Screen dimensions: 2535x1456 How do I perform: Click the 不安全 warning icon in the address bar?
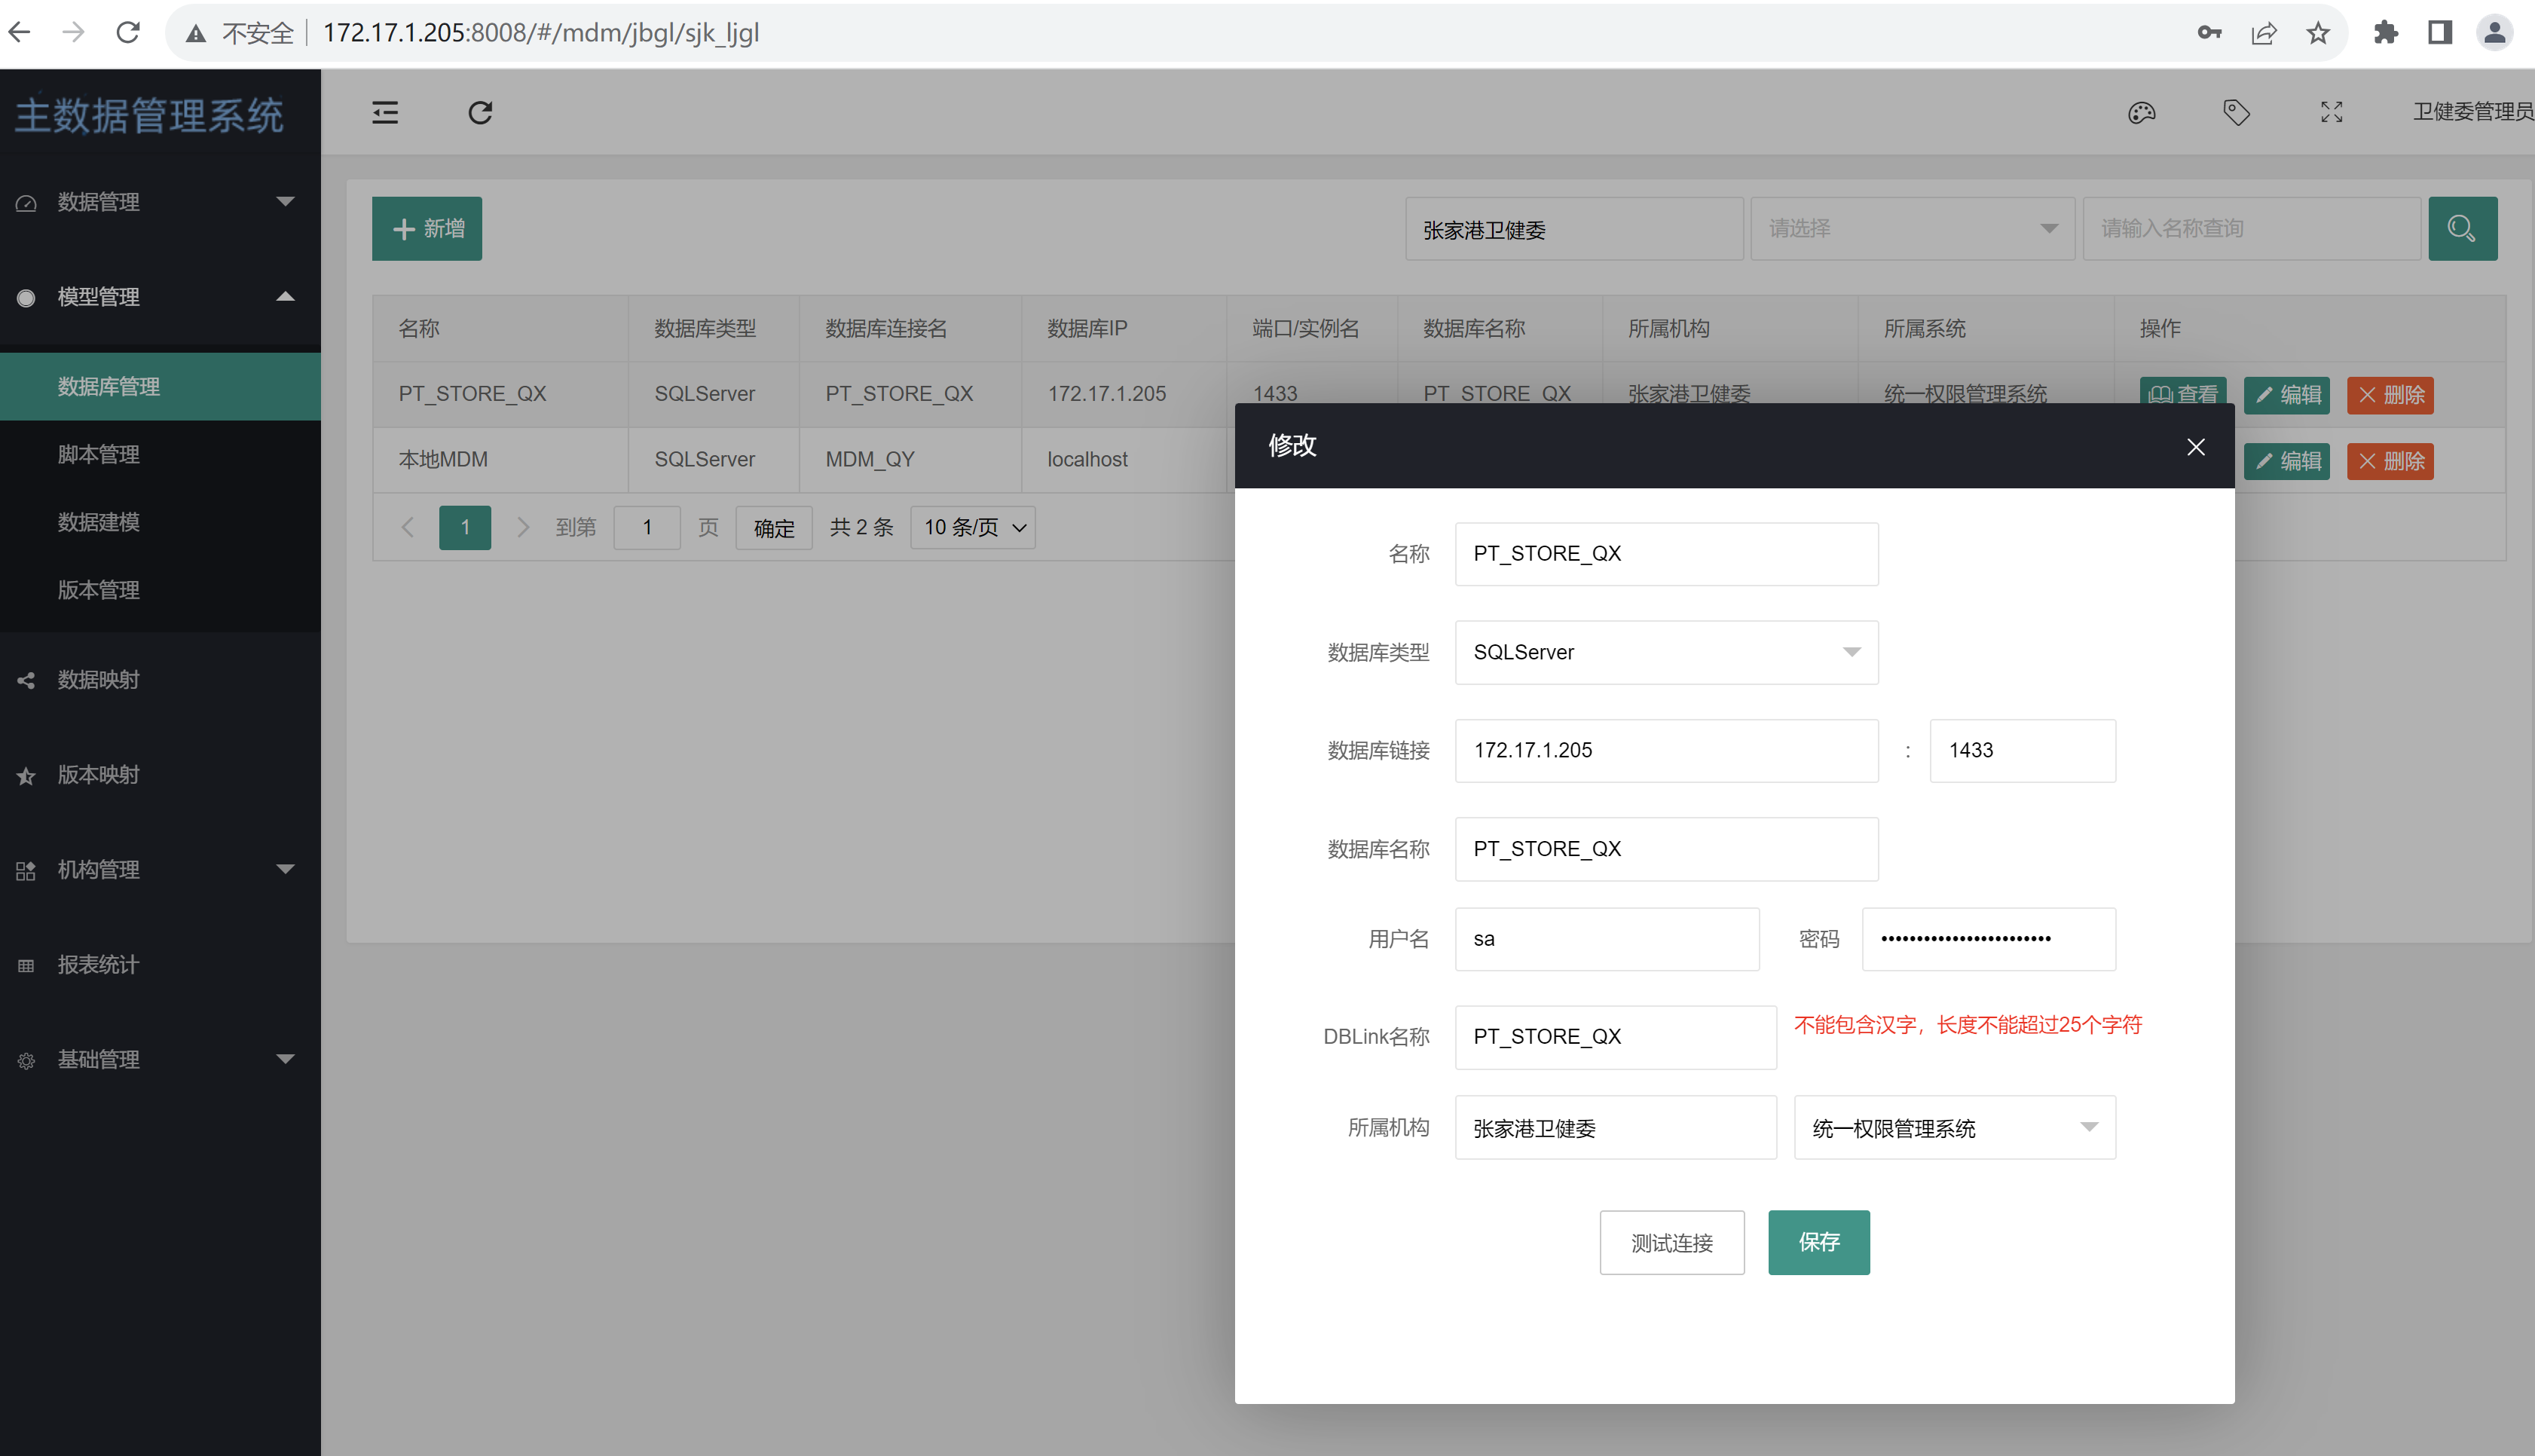196,34
